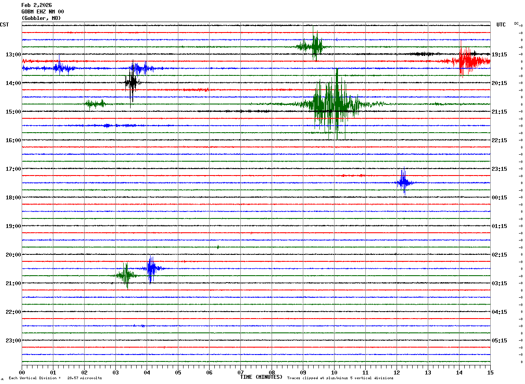525x384 pixels.
Task: Click the blue seismic spike near minute 12
Action: point(404,182)
